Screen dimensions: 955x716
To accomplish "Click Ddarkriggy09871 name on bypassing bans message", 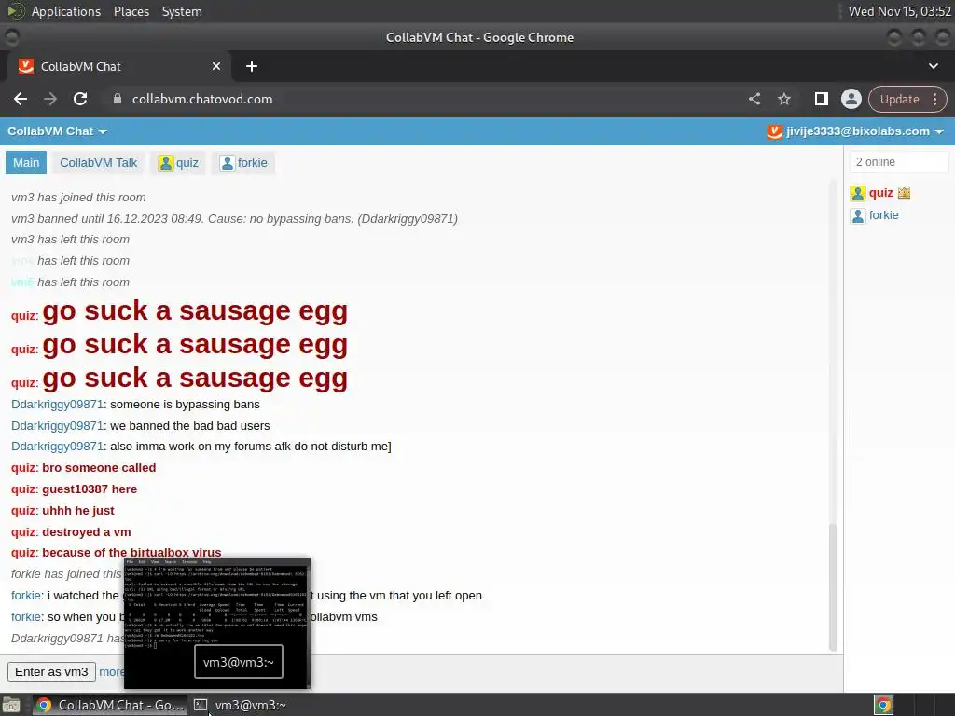I will pyautogui.click(x=57, y=405).
